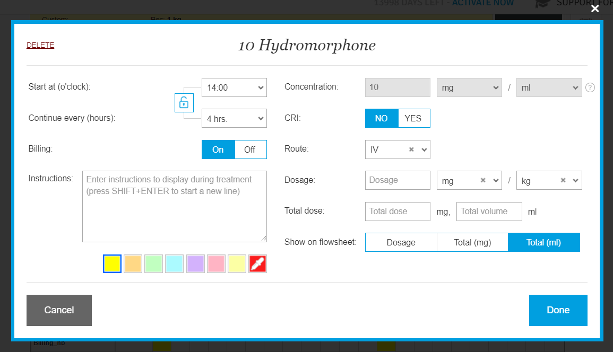Image resolution: width=613 pixels, height=352 pixels.
Task: Expand the Continue every hours dropdown
Action: [234, 119]
